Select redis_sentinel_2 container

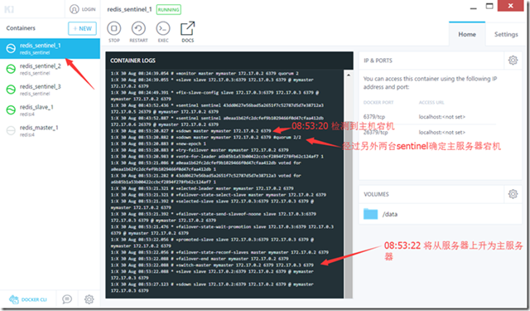50,69
